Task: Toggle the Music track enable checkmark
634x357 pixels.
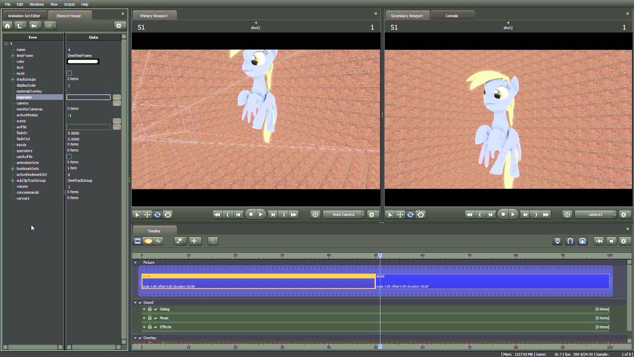Action: tap(156, 318)
